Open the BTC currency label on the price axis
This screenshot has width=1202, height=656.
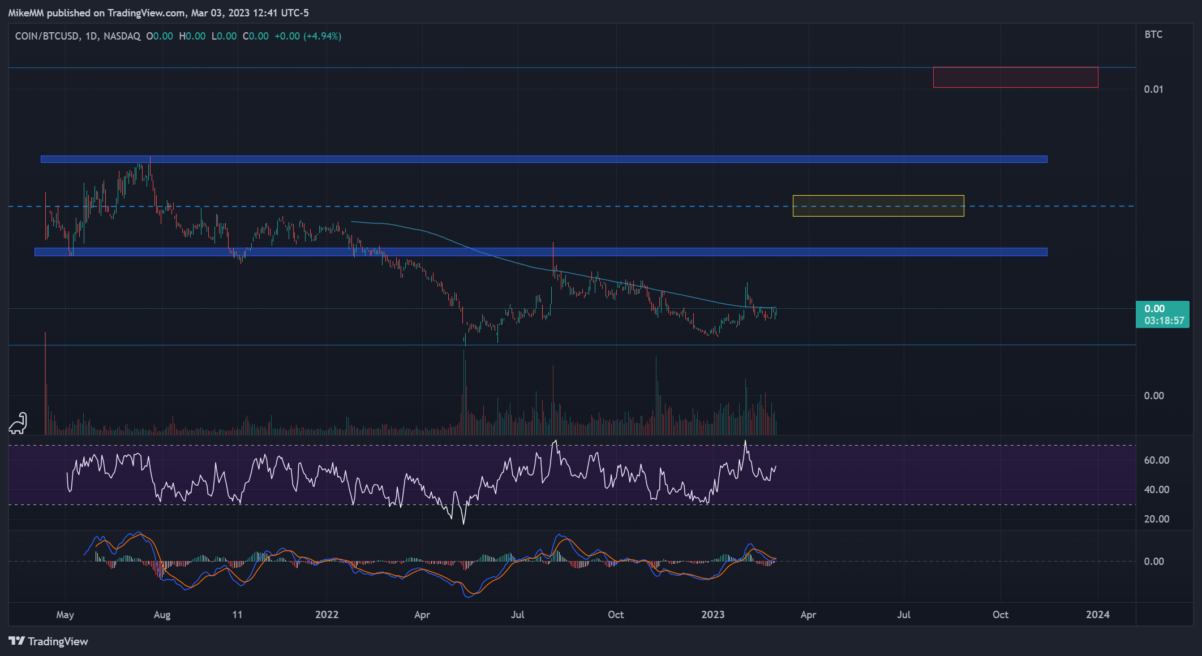[1153, 34]
